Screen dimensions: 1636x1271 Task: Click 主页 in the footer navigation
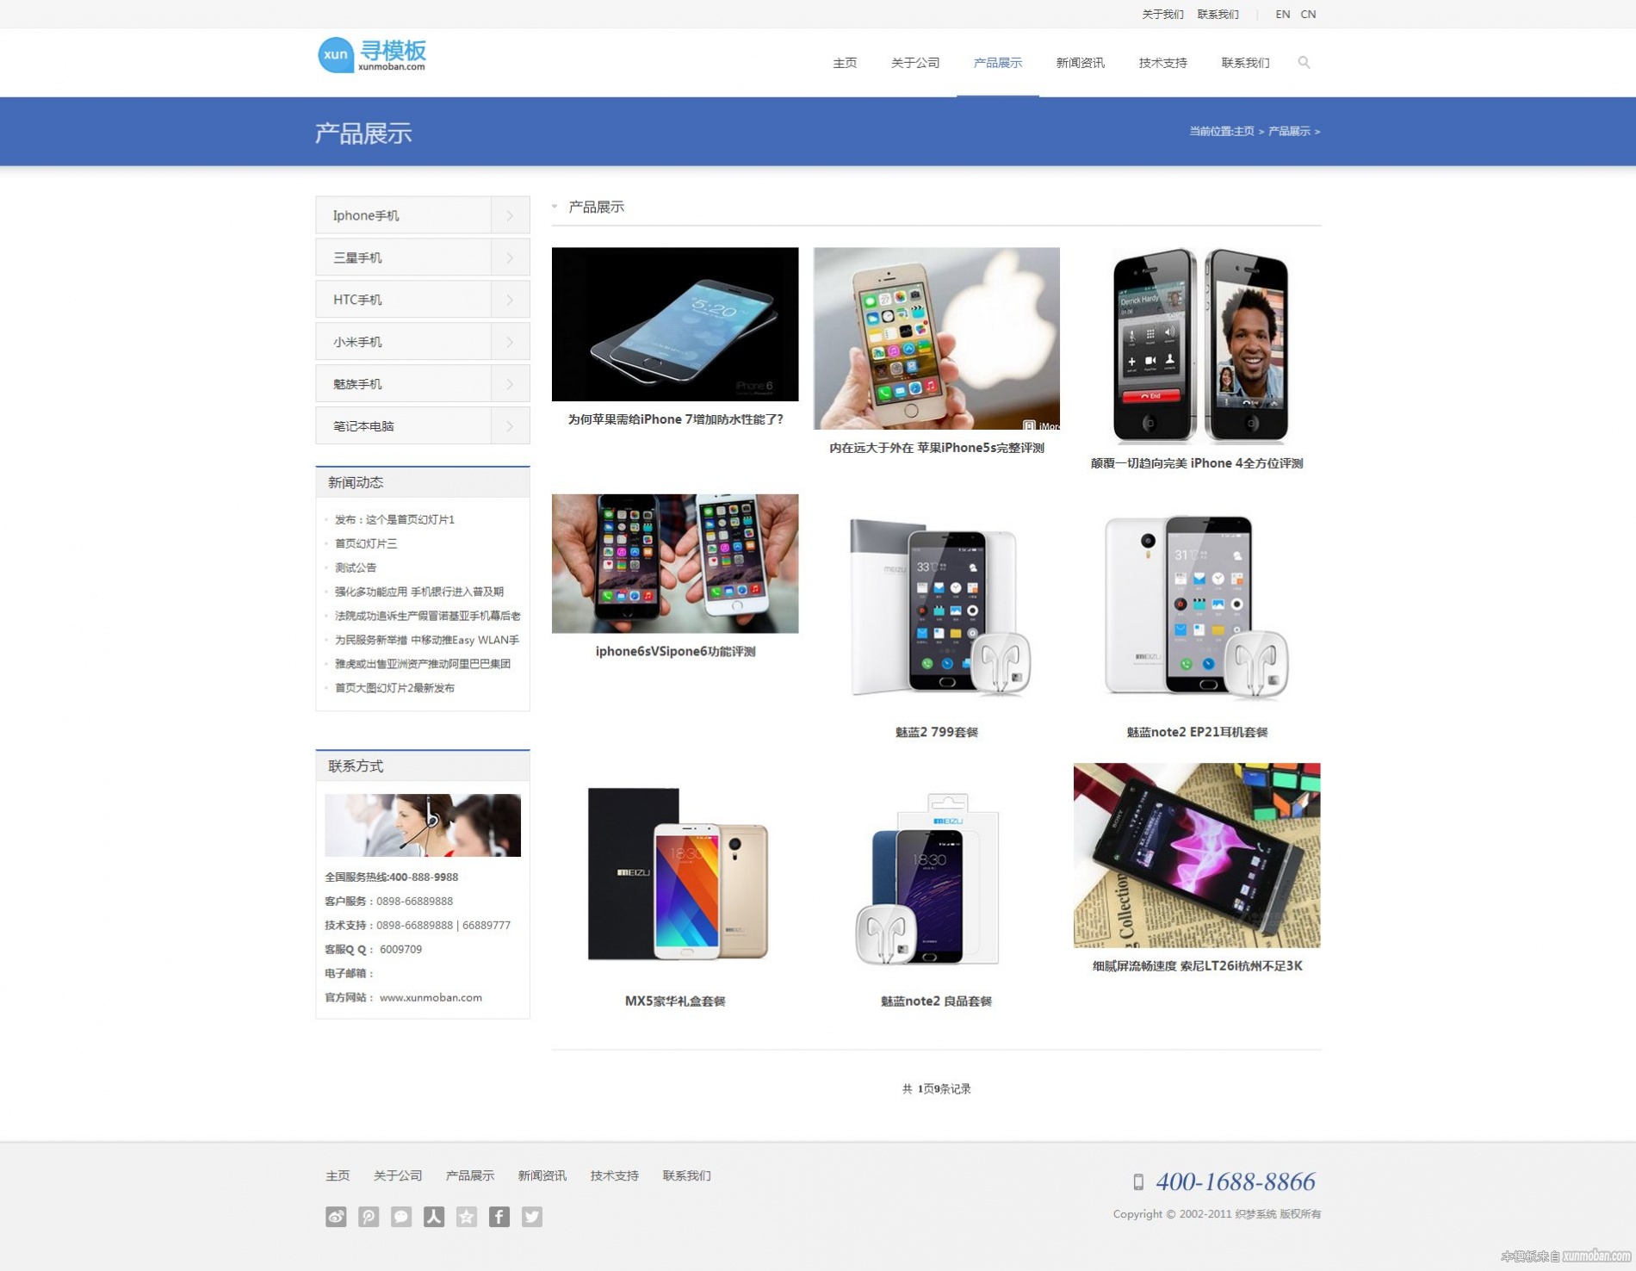tap(338, 1175)
